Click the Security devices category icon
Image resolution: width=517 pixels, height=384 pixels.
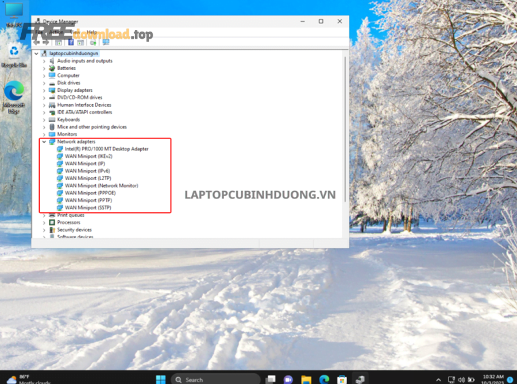tap(52, 230)
